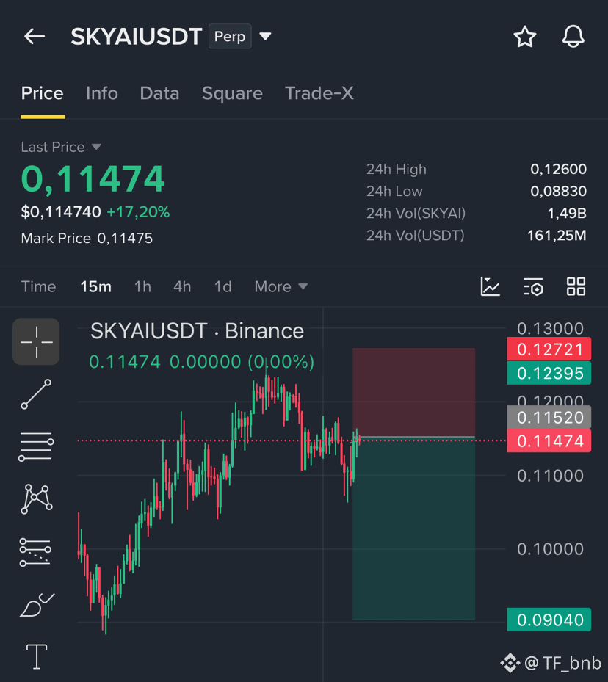This screenshot has width=608, height=682.
Task: Select the Time chart view
Action: point(39,286)
